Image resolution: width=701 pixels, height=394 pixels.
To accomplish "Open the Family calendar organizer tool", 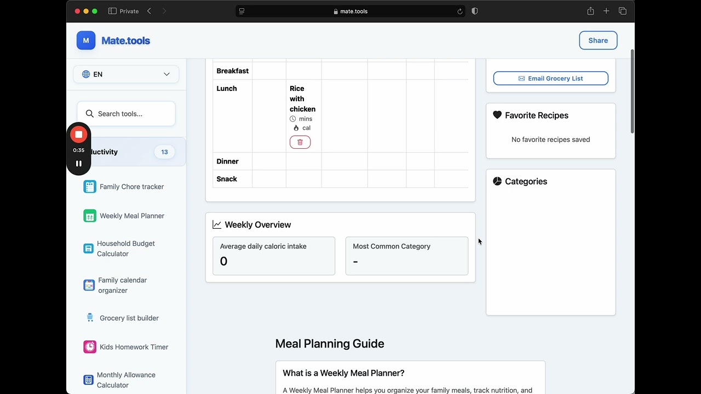I will coord(122,285).
